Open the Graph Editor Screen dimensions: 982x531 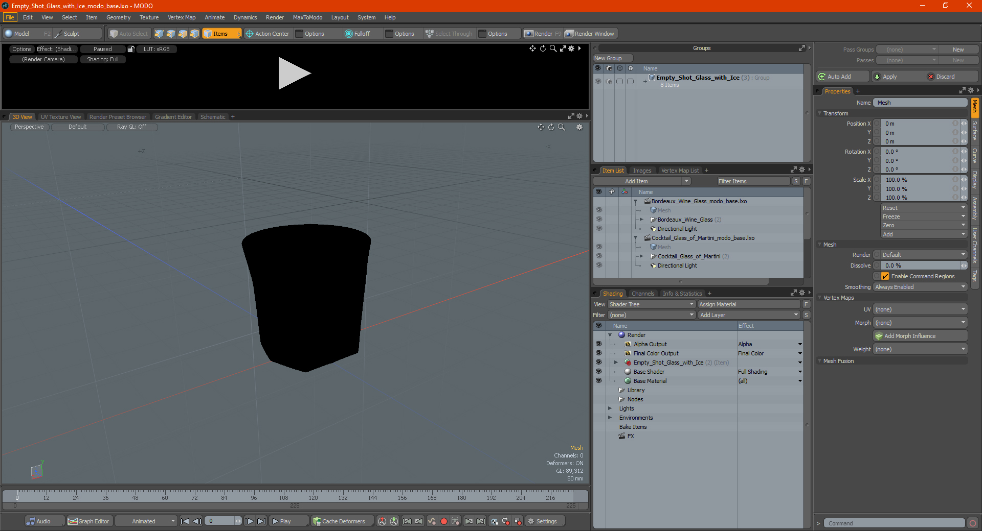tap(89, 521)
